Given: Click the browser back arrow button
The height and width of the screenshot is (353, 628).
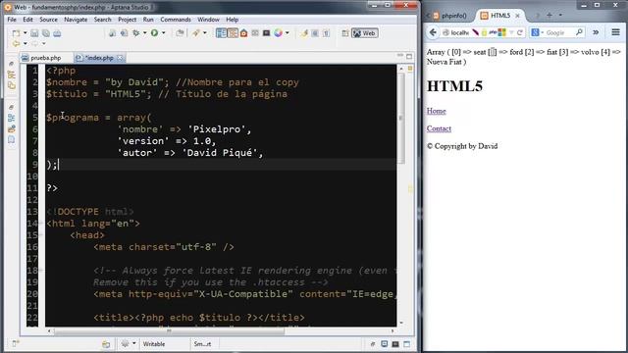Looking at the screenshot, I should pos(433,32).
